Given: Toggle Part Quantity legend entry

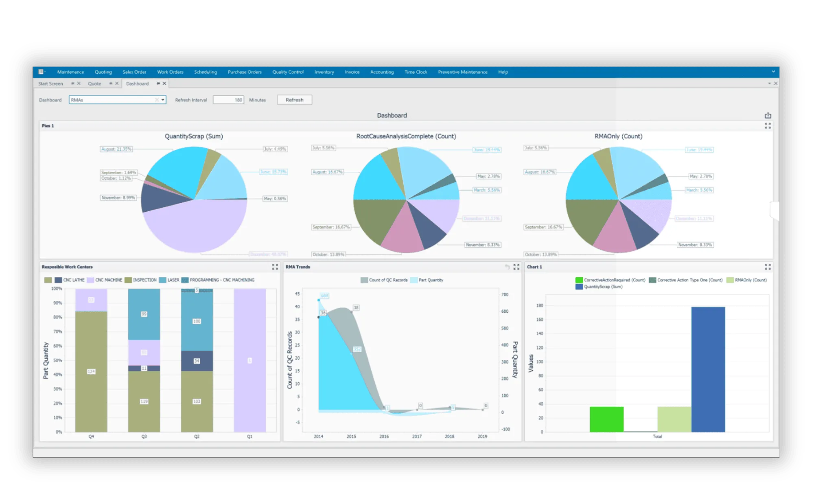Looking at the screenshot, I should 427,280.
